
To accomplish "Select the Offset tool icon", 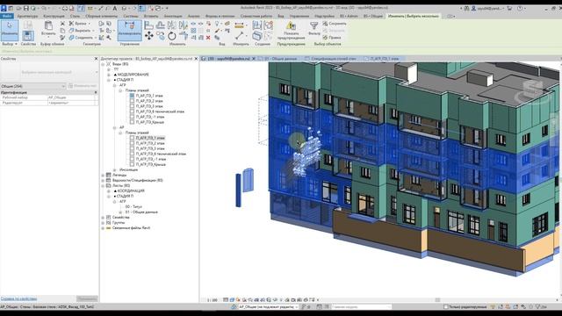I will [x=161, y=25].
